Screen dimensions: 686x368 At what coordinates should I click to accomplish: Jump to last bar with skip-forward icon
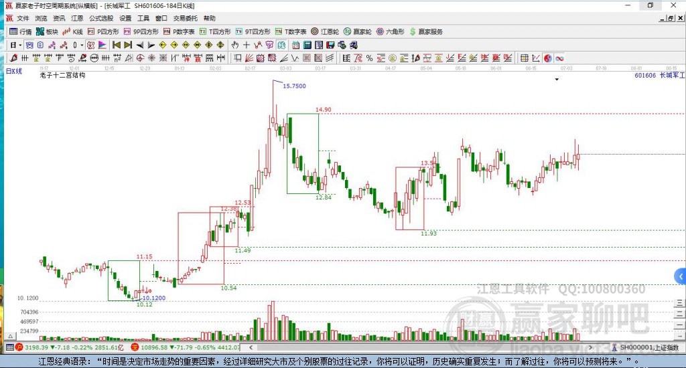pos(128,45)
